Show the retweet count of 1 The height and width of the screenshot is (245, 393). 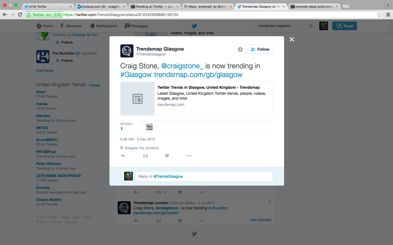coord(127,127)
